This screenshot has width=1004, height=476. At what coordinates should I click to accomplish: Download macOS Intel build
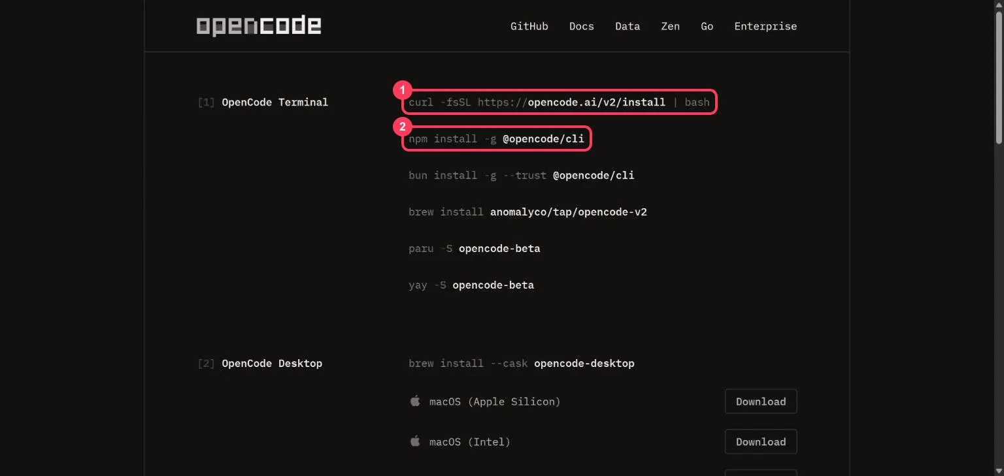(x=761, y=441)
